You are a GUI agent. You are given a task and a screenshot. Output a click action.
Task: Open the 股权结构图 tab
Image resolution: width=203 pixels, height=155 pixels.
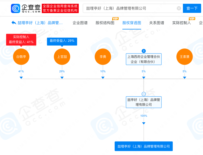click(105, 23)
